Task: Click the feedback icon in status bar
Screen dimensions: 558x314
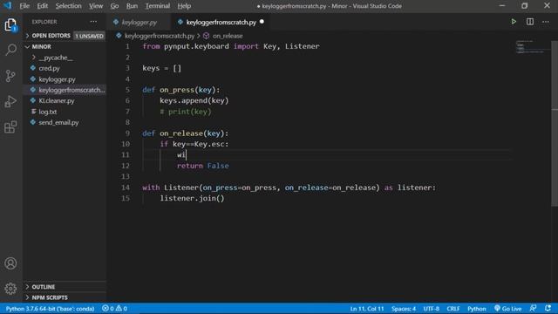Action: 533,308
